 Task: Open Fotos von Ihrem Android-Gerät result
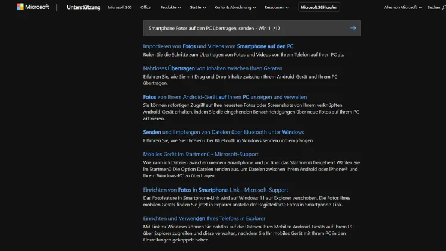click(225, 96)
